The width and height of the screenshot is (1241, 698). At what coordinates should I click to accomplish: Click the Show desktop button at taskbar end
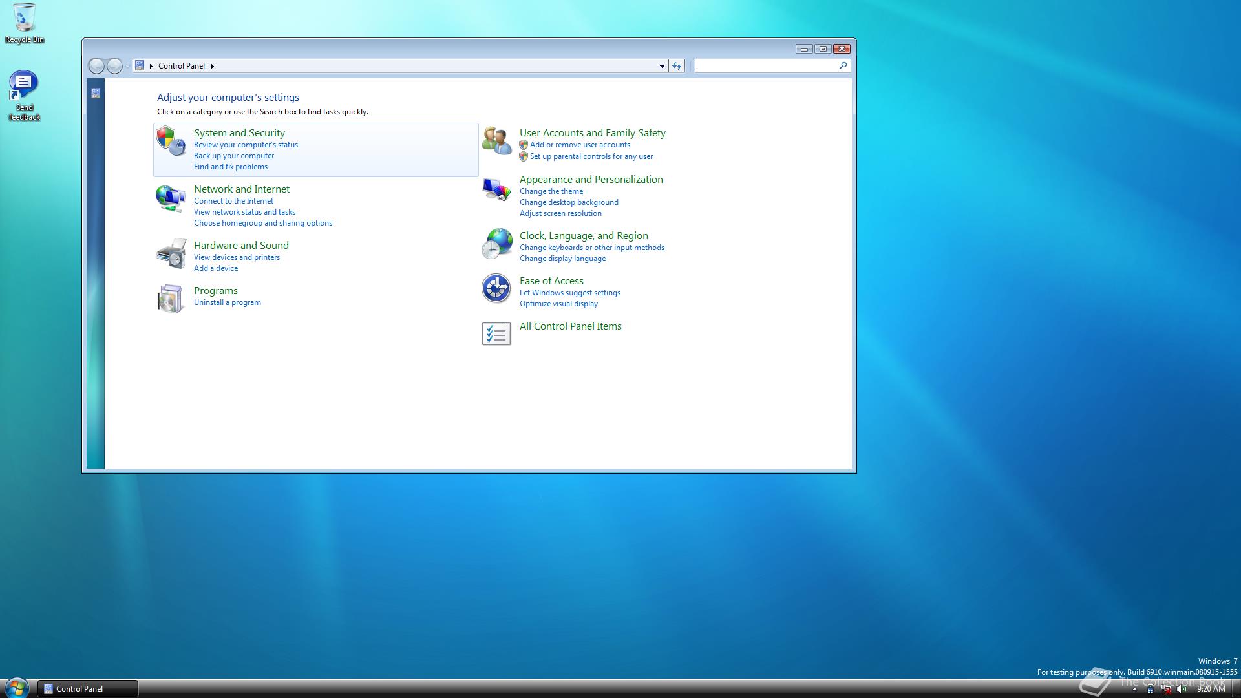click(1236, 689)
